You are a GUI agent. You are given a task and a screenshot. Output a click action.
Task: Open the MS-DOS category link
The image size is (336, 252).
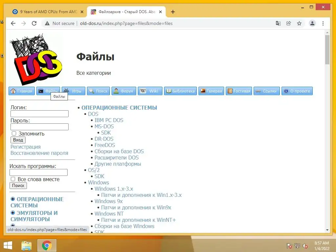[104, 126]
